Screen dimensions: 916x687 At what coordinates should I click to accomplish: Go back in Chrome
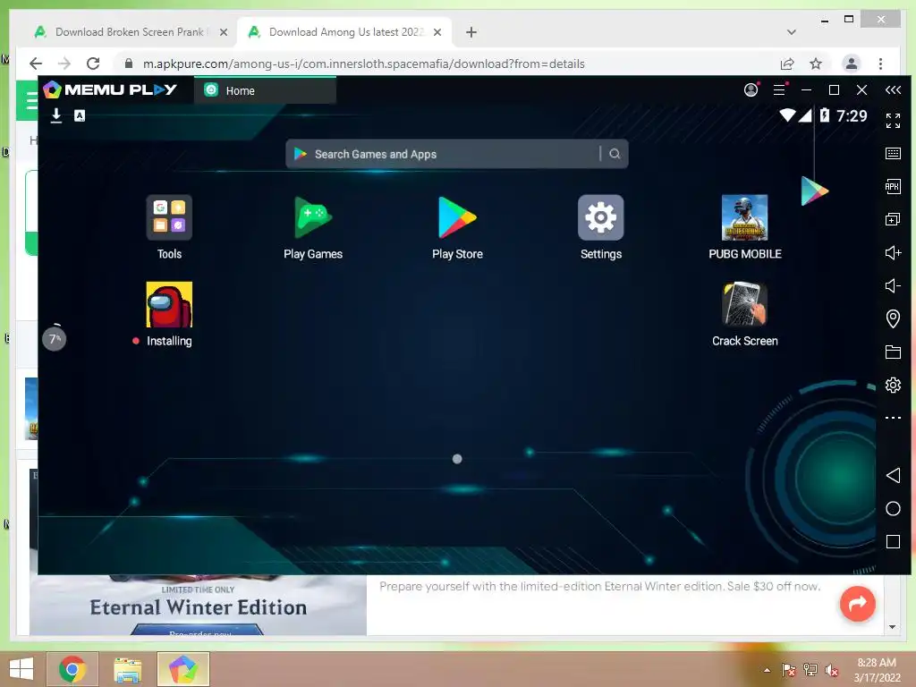(x=36, y=64)
